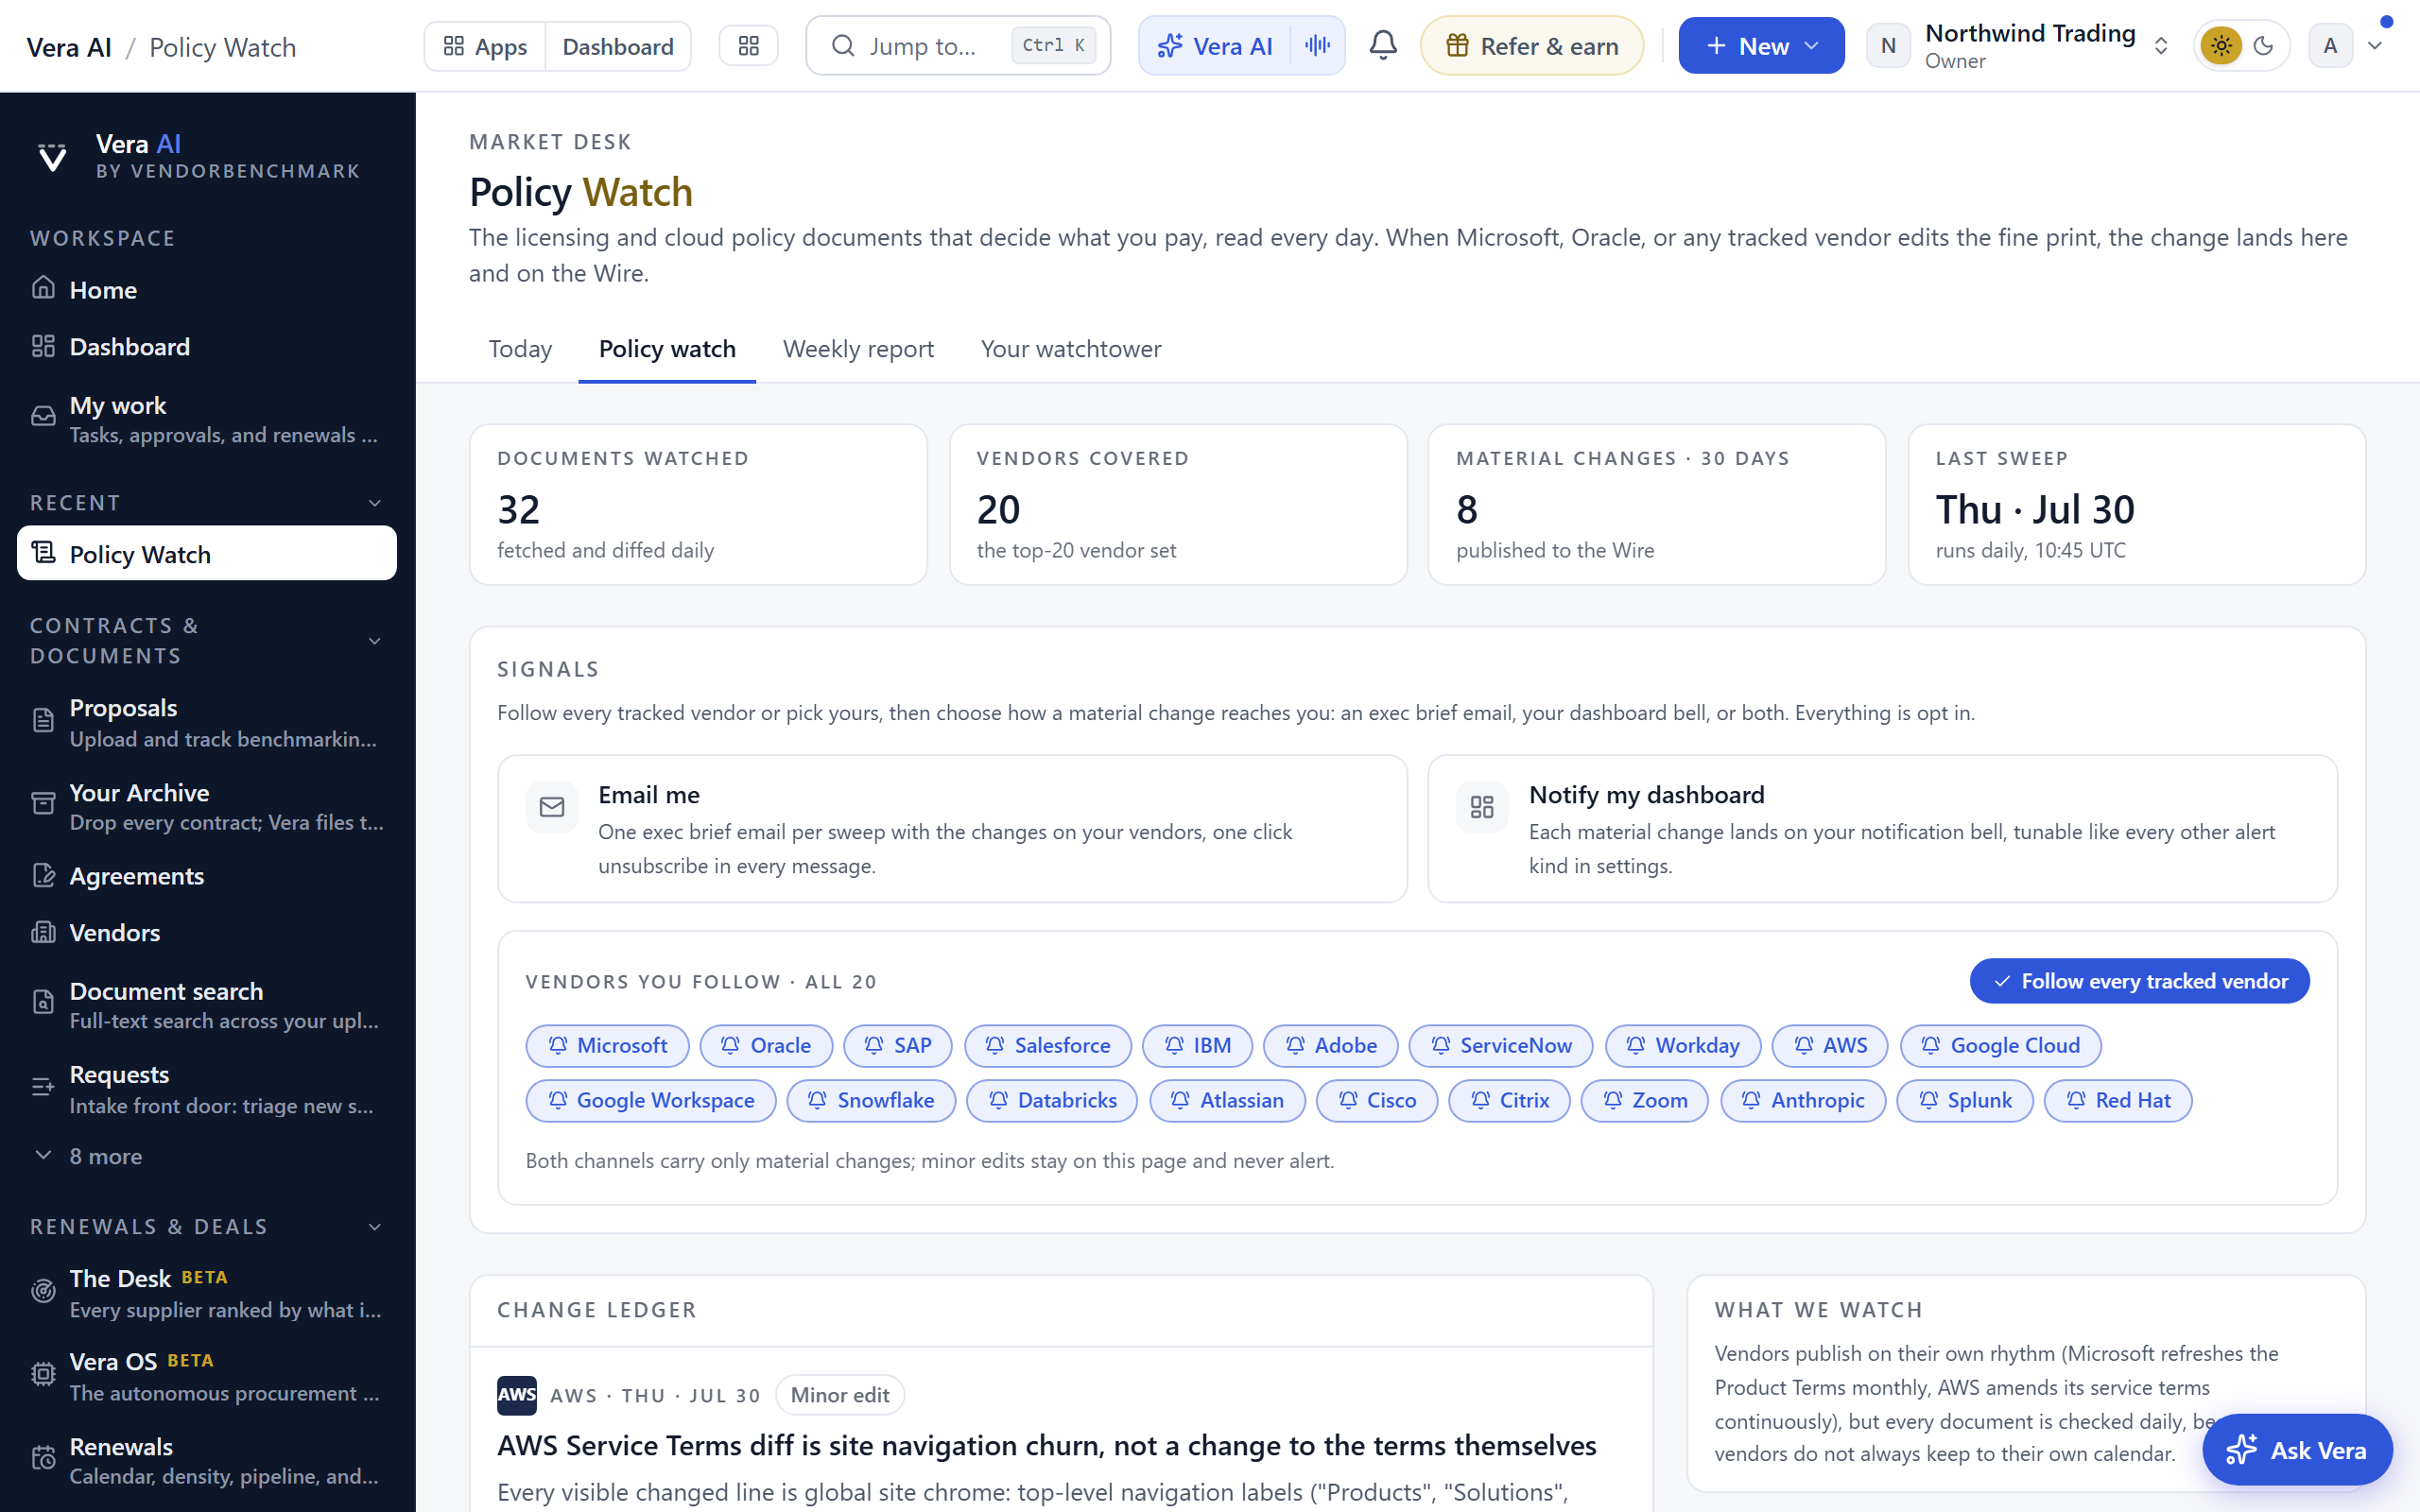Click the notification bell icon
This screenshot has width=2420, height=1512.
coord(1383,46)
